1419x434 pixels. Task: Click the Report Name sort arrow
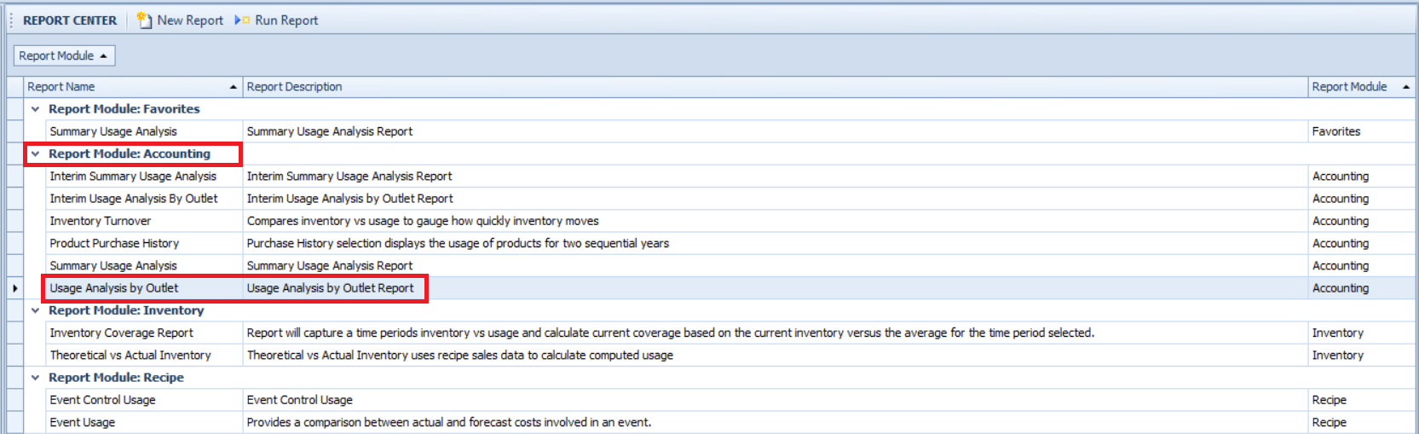233,87
